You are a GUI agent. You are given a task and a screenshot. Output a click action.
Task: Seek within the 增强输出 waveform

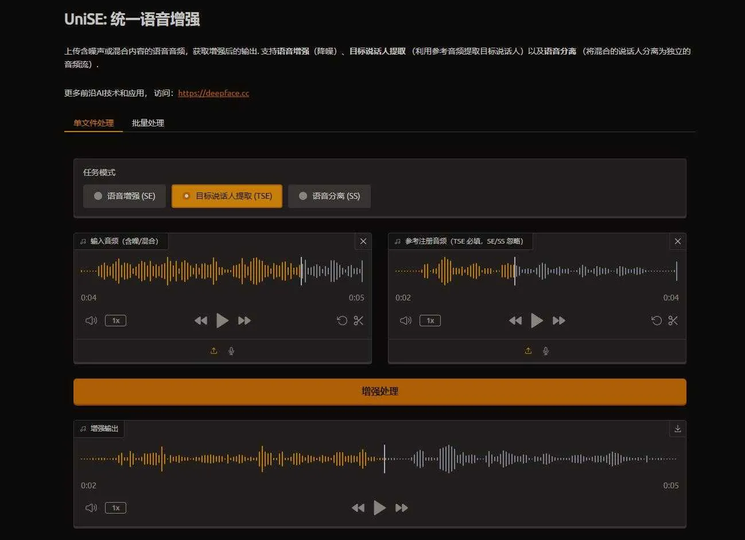(379, 459)
